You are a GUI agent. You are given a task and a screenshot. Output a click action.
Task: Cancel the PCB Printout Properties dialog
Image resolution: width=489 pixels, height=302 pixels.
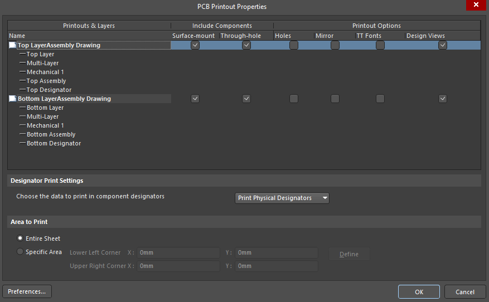[464, 292]
